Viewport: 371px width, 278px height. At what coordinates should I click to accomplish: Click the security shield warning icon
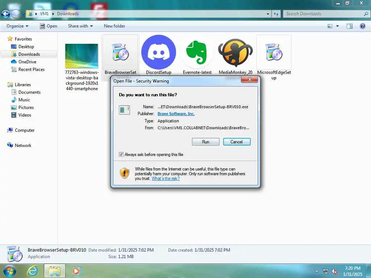[x=125, y=173]
